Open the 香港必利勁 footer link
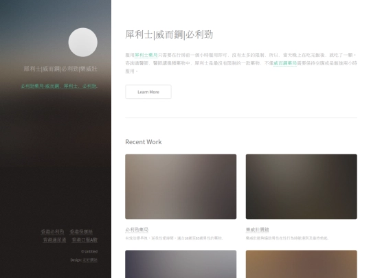The image size is (371, 278). (x=52, y=232)
